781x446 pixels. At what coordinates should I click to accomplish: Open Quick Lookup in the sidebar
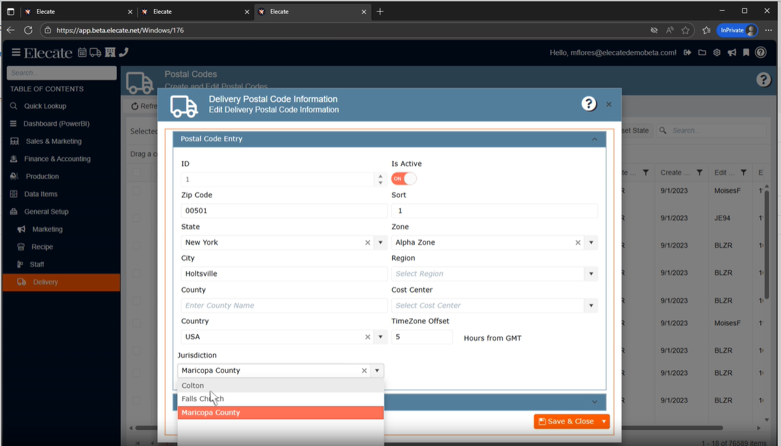tap(45, 106)
